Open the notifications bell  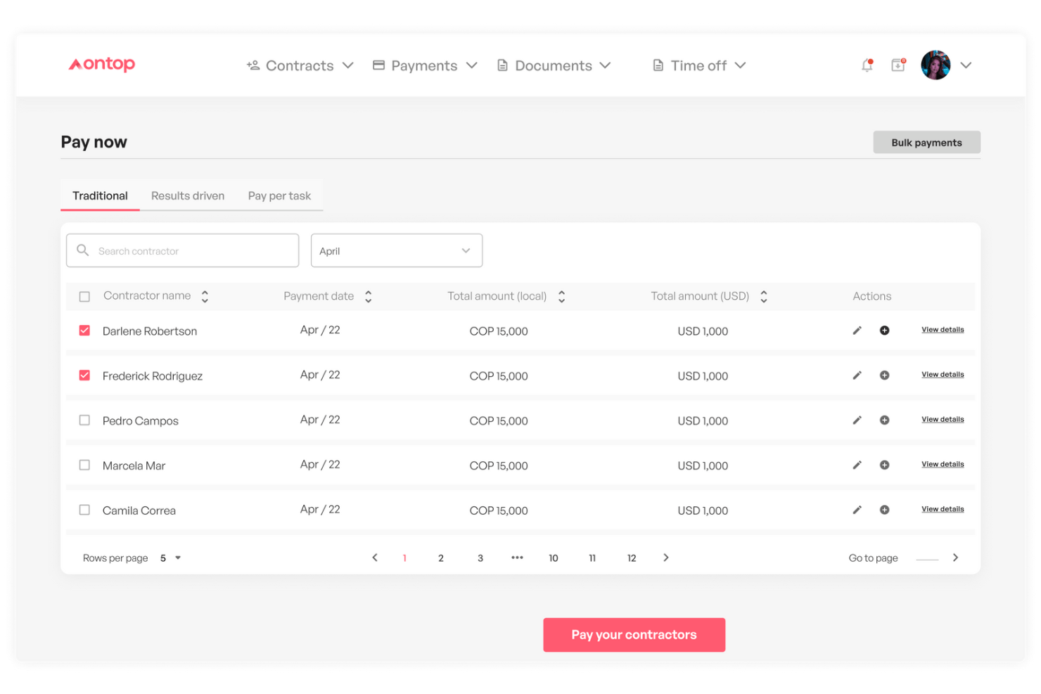point(867,65)
